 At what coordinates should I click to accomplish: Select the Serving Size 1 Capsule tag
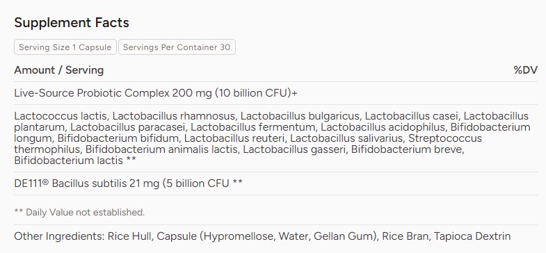(65, 47)
